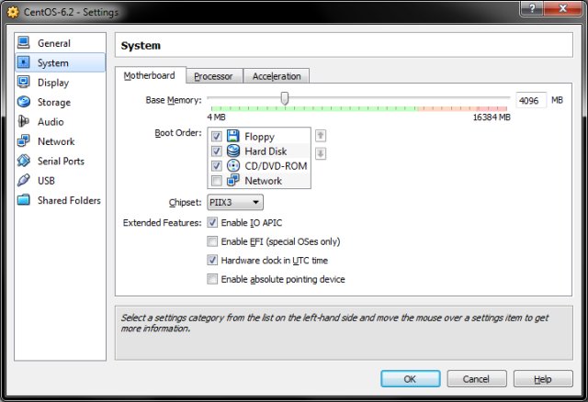This screenshot has height=402, width=588.
Task: Close the CentOS-6.2 Settings window
Action: pyautogui.click(x=562, y=8)
